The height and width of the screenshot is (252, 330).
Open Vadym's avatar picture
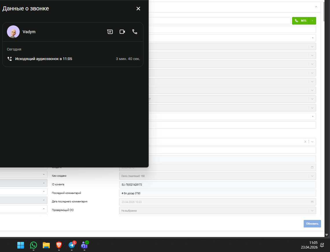(13, 32)
